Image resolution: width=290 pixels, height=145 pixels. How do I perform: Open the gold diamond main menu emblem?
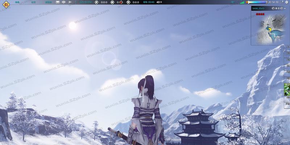point(6,4)
